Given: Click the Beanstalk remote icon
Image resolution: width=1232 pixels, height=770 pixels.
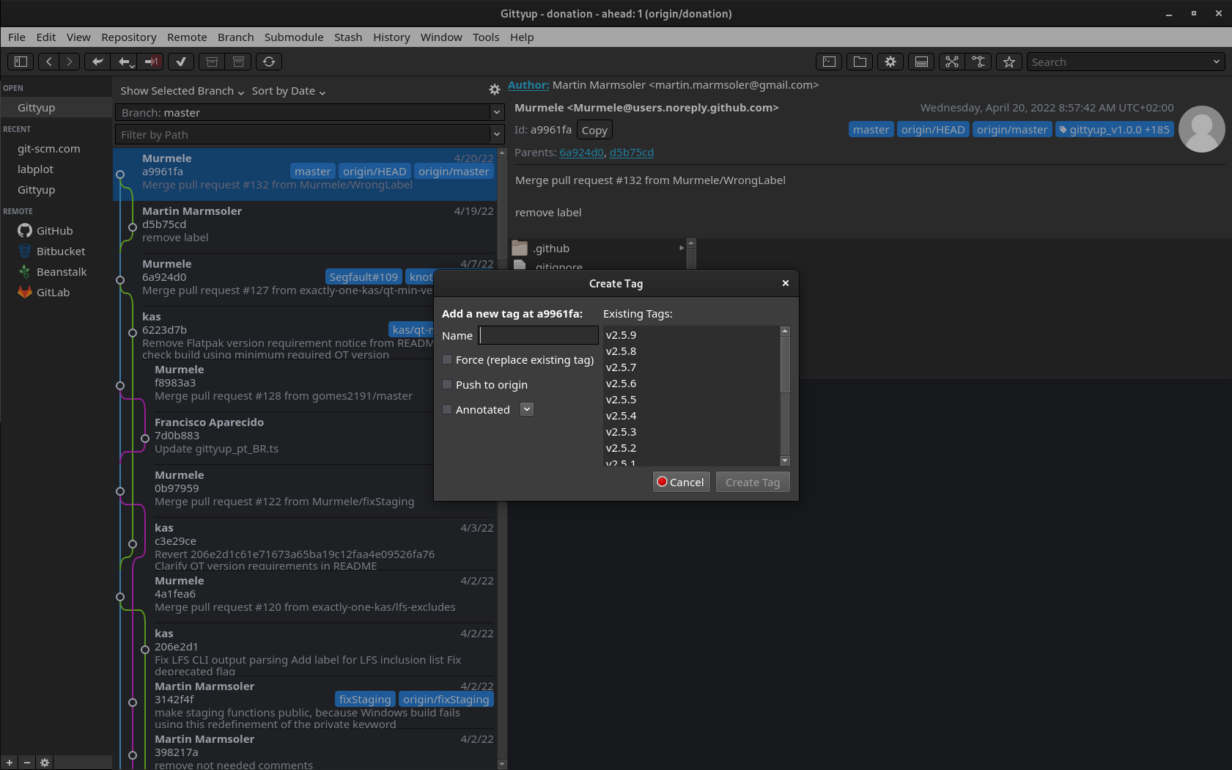Looking at the screenshot, I should pos(25,271).
